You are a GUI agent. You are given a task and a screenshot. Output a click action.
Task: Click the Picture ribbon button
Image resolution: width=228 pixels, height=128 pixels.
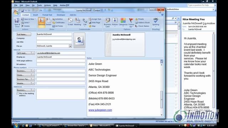115,22
